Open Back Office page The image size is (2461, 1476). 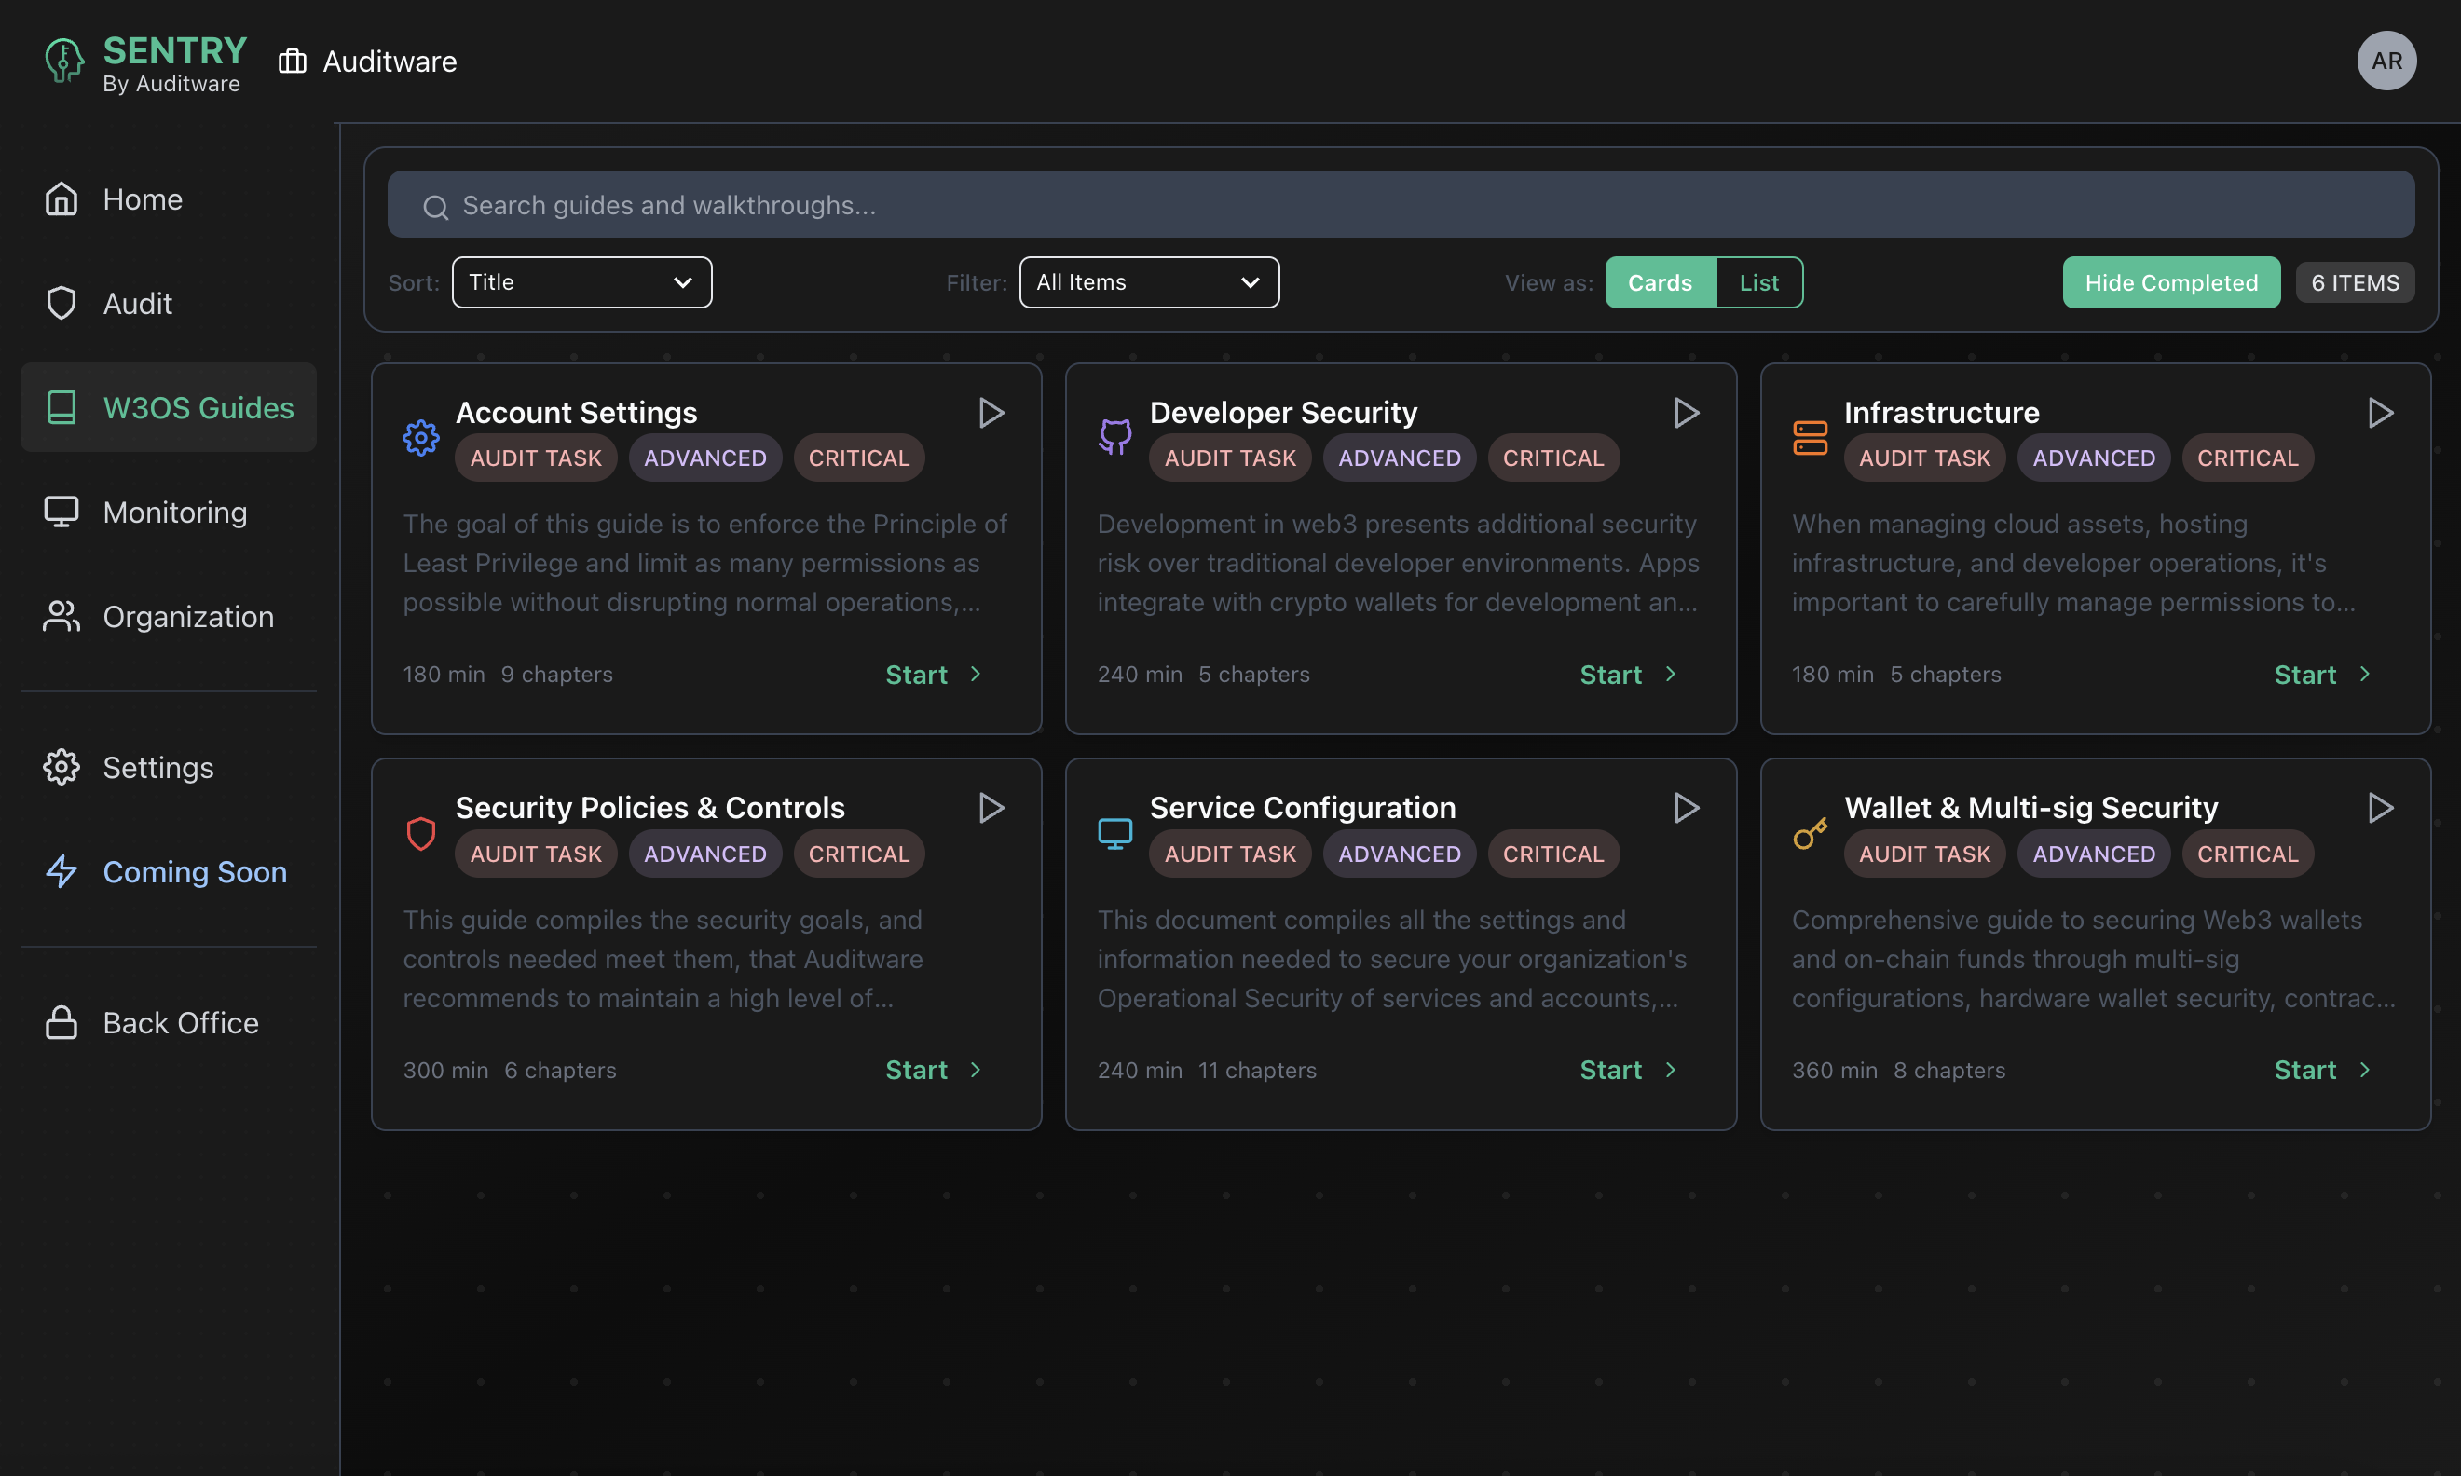[x=168, y=1022]
